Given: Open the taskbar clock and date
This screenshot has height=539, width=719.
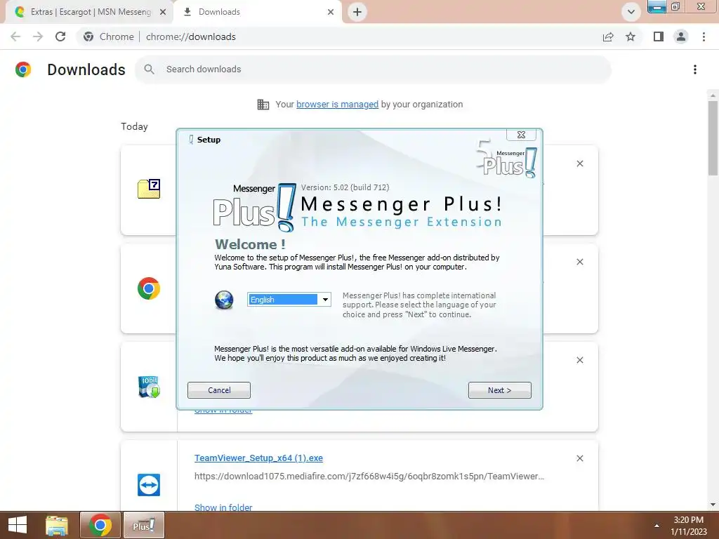Looking at the screenshot, I should click(688, 526).
